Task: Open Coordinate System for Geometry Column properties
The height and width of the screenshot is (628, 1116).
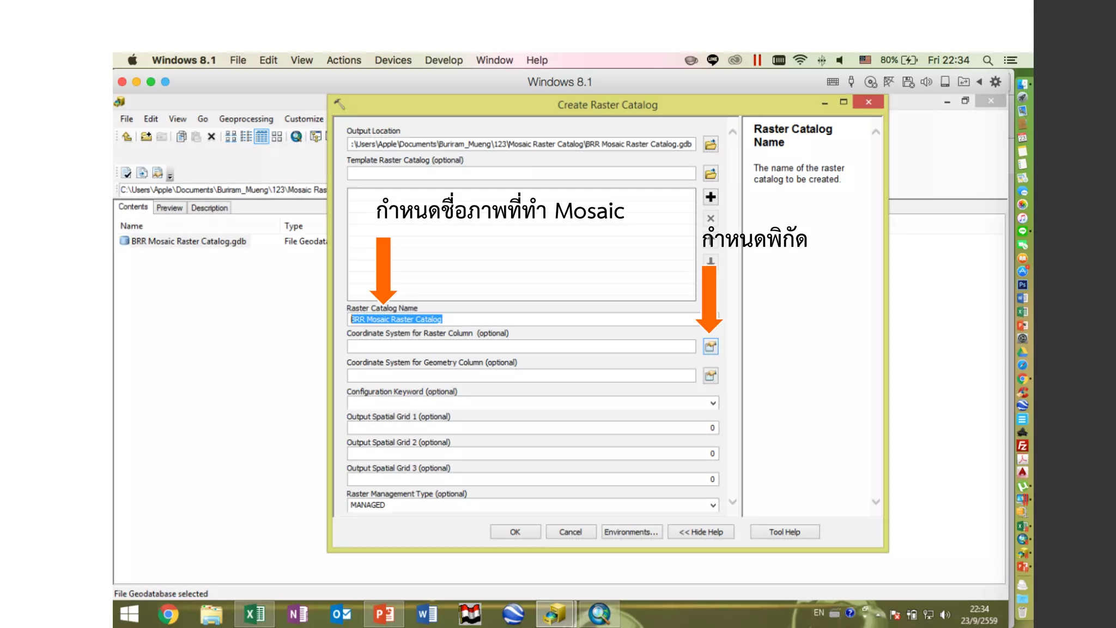Action: coord(711,376)
